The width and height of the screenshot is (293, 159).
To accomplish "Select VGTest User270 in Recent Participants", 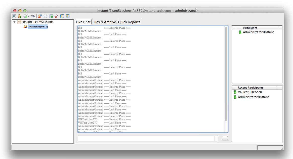I will [x=250, y=92].
